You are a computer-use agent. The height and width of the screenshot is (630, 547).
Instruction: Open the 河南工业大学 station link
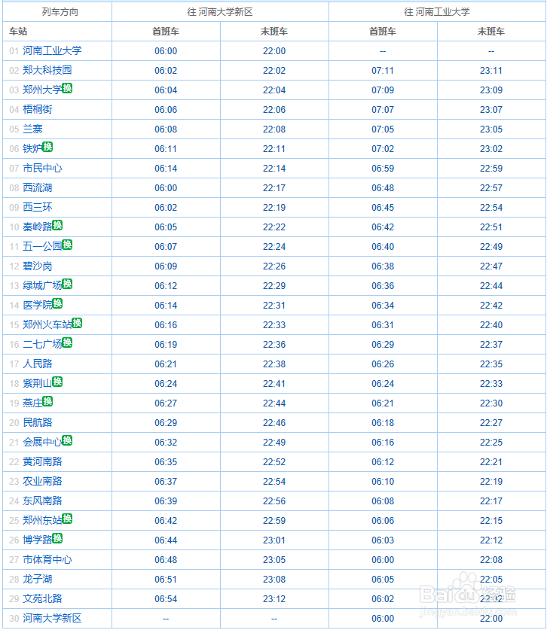tap(52, 50)
